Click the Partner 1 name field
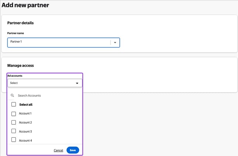This screenshot has height=156, width=238. tap(64, 42)
